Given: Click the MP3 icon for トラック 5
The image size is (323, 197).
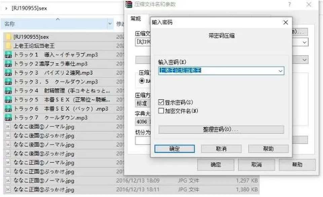Looking at the screenshot, I should [8, 100].
